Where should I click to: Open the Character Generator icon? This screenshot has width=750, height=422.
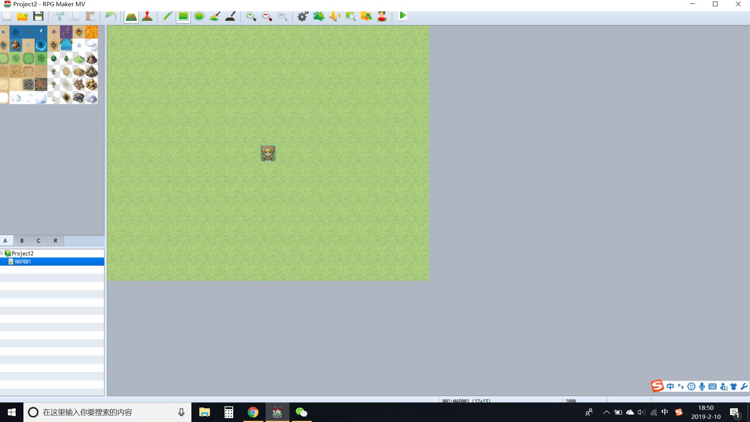(x=382, y=16)
